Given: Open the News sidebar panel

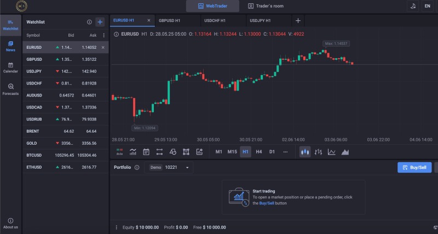Looking at the screenshot, I should click(x=10, y=47).
